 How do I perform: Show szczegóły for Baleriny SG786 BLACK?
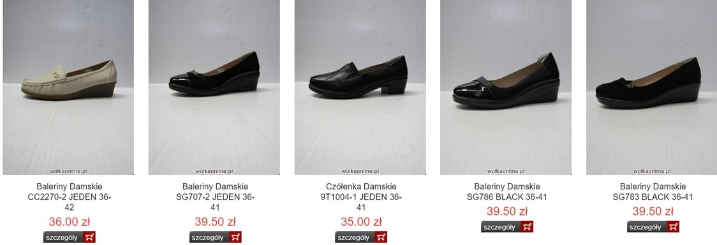(x=501, y=226)
